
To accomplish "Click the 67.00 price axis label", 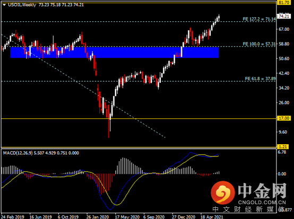I will 284,29.
